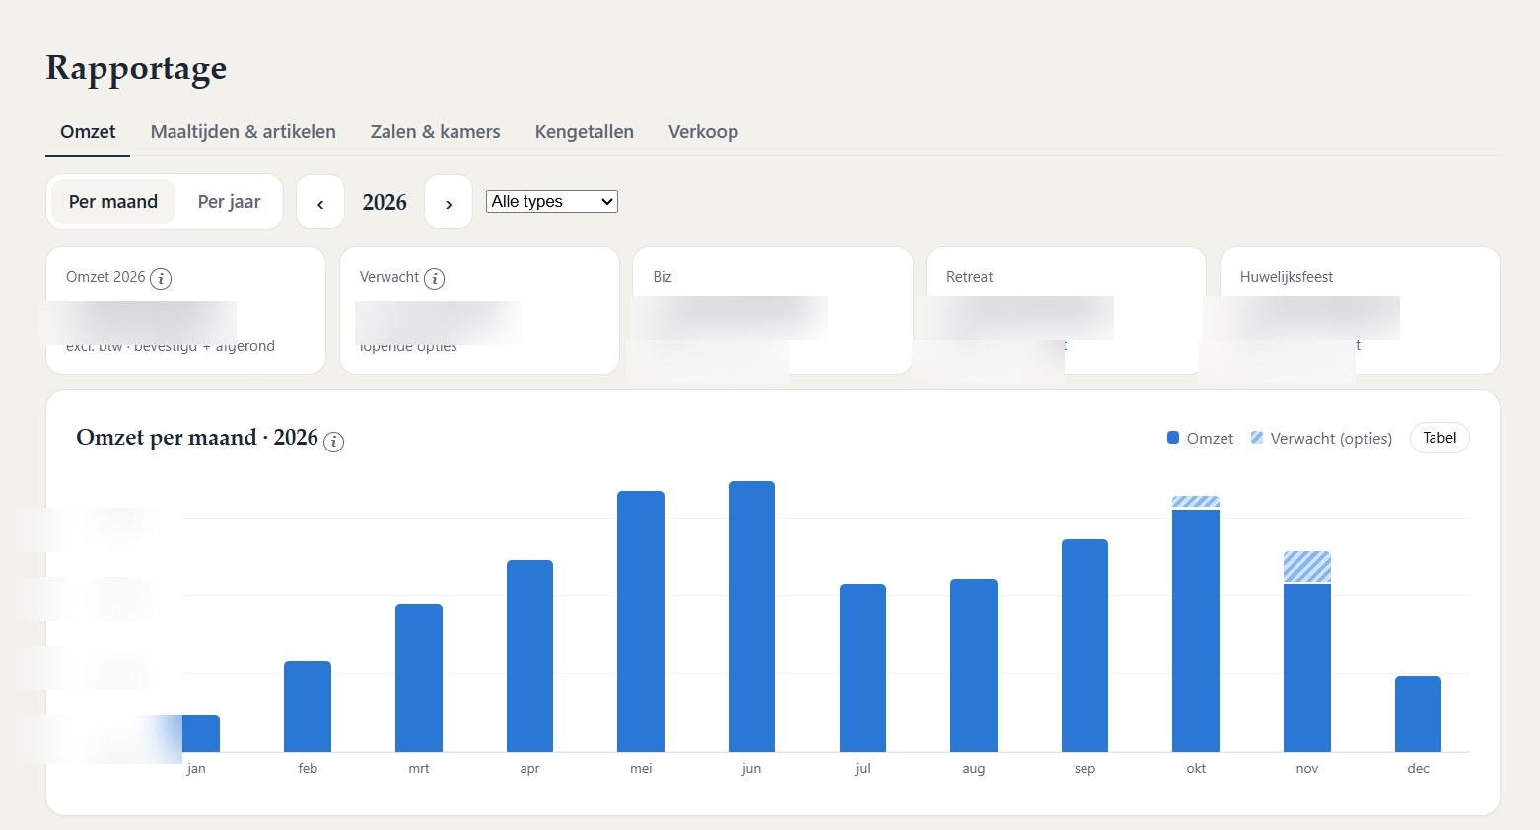
Task: Select the Huwelijksfeest summary card
Action: point(1360,311)
